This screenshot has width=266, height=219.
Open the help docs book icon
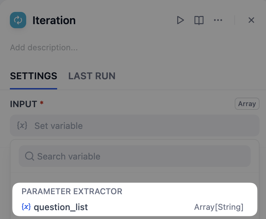[199, 20]
